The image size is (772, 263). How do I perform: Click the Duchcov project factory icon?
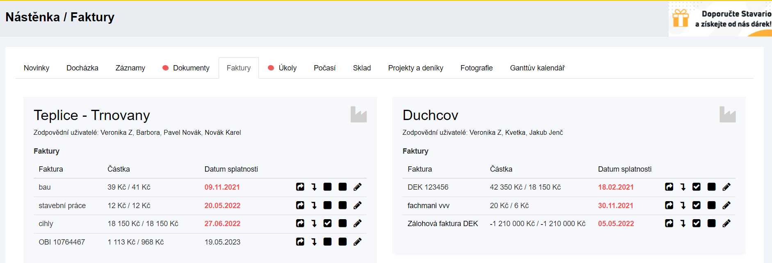pos(727,115)
